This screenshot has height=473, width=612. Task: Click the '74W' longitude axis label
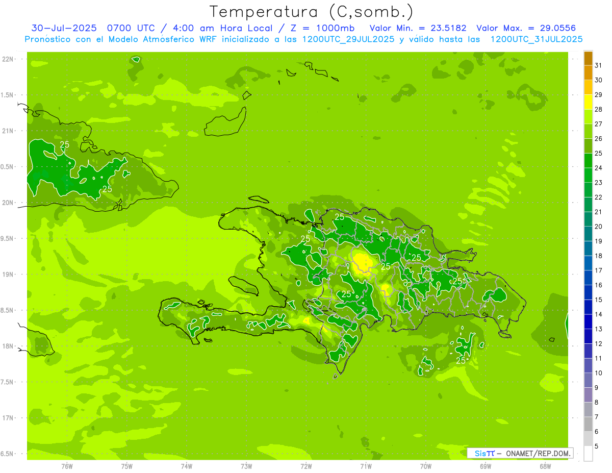187,466
